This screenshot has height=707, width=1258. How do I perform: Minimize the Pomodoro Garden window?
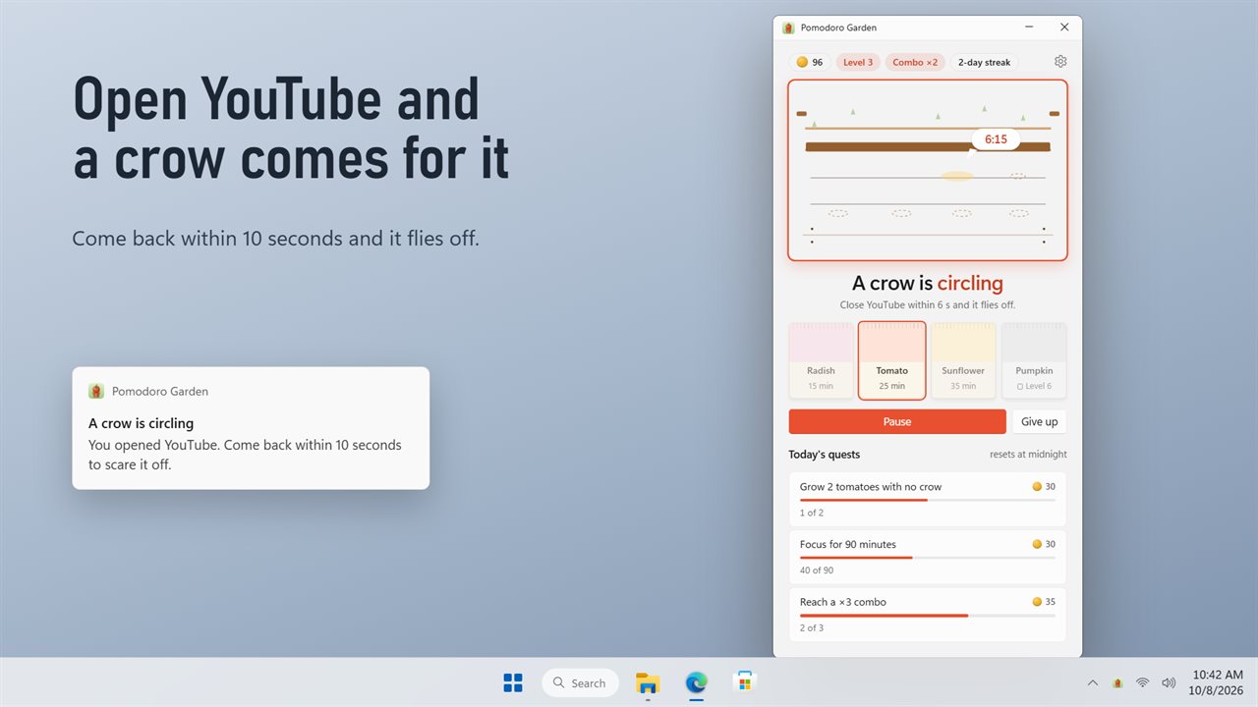[x=1029, y=27]
